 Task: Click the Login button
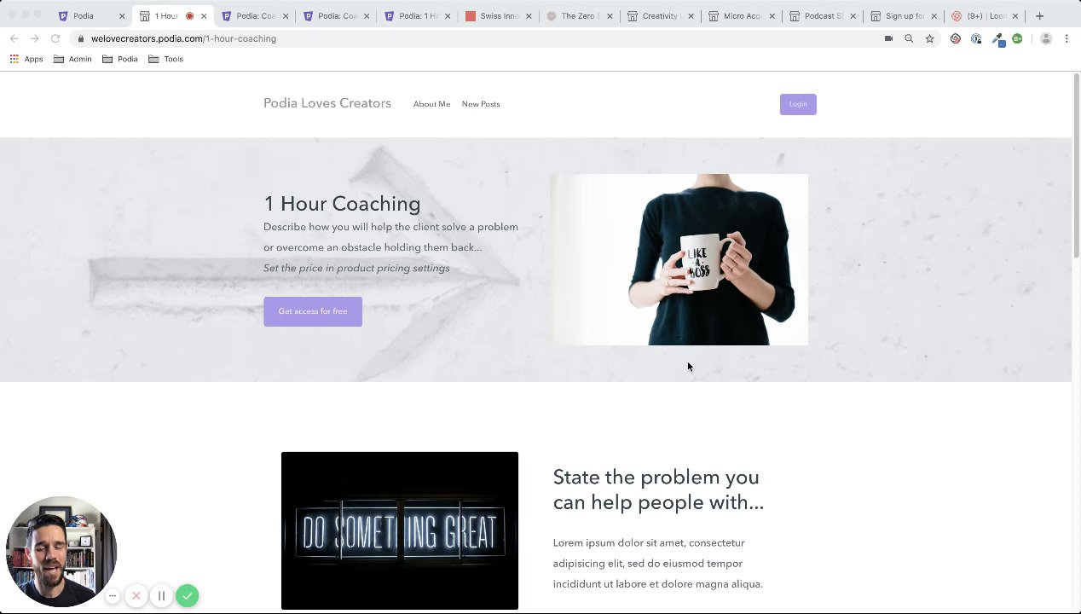(798, 104)
